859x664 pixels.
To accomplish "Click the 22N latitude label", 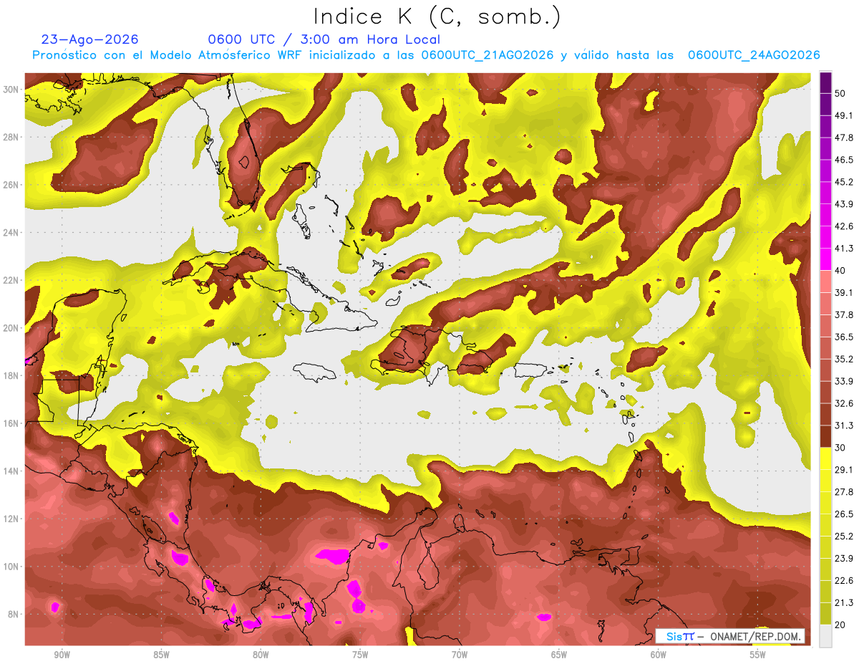I will click(x=11, y=280).
